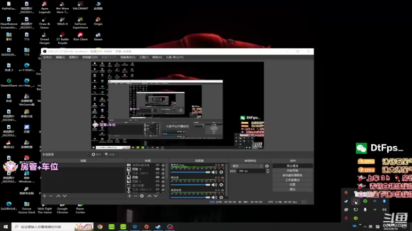
Task: Open Windows Start menu button
Action: coord(6,226)
